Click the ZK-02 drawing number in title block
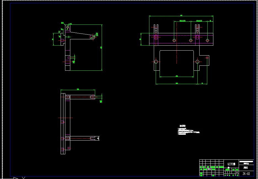 click(x=246, y=174)
